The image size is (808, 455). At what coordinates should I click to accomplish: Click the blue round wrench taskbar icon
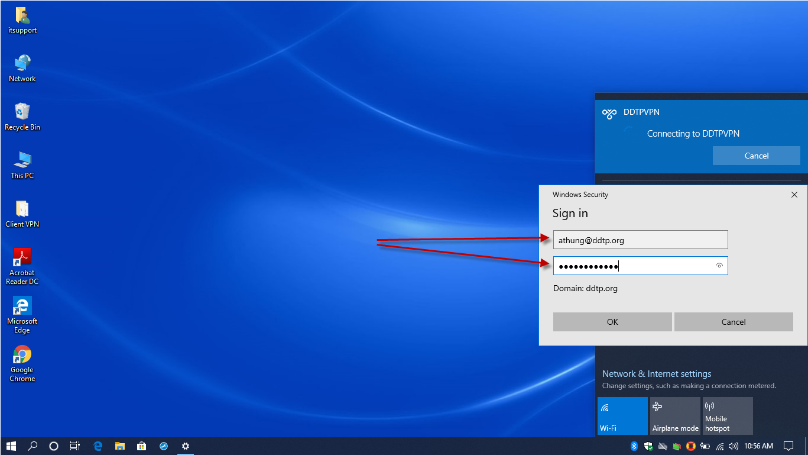(x=164, y=446)
